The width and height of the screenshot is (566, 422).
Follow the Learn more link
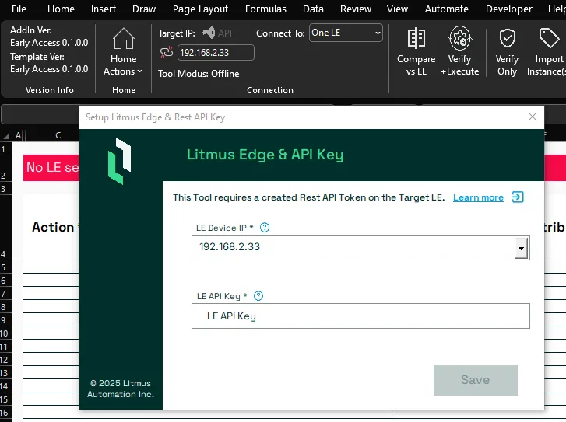[x=478, y=197]
